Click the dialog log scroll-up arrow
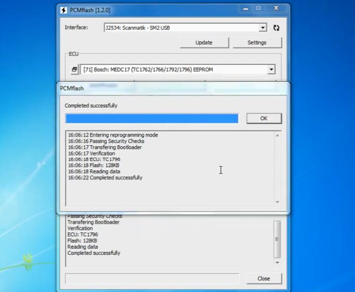The height and width of the screenshot is (292, 355). 277,135
